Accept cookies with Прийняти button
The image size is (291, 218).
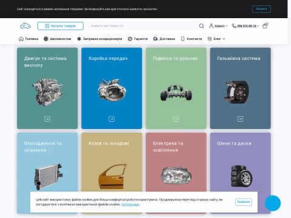click(244, 202)
